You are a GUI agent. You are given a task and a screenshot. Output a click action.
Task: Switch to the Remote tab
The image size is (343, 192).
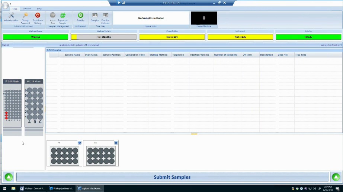27,9
